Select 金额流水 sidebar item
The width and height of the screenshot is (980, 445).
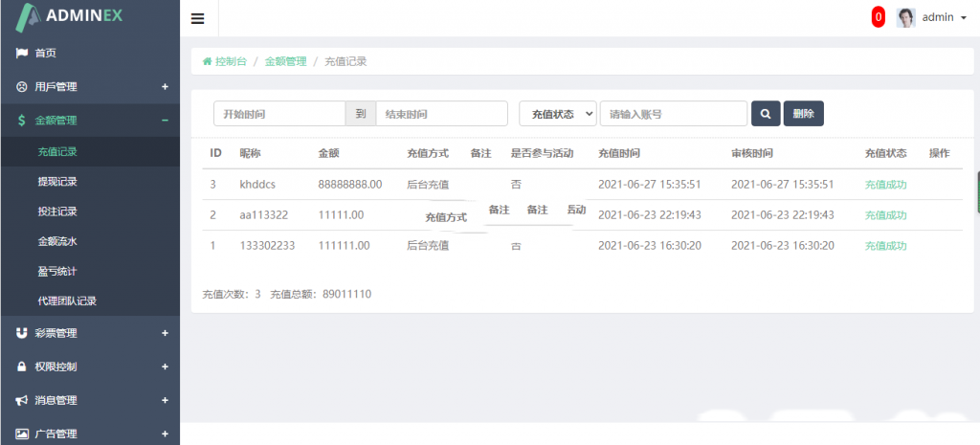click(57, 241)
